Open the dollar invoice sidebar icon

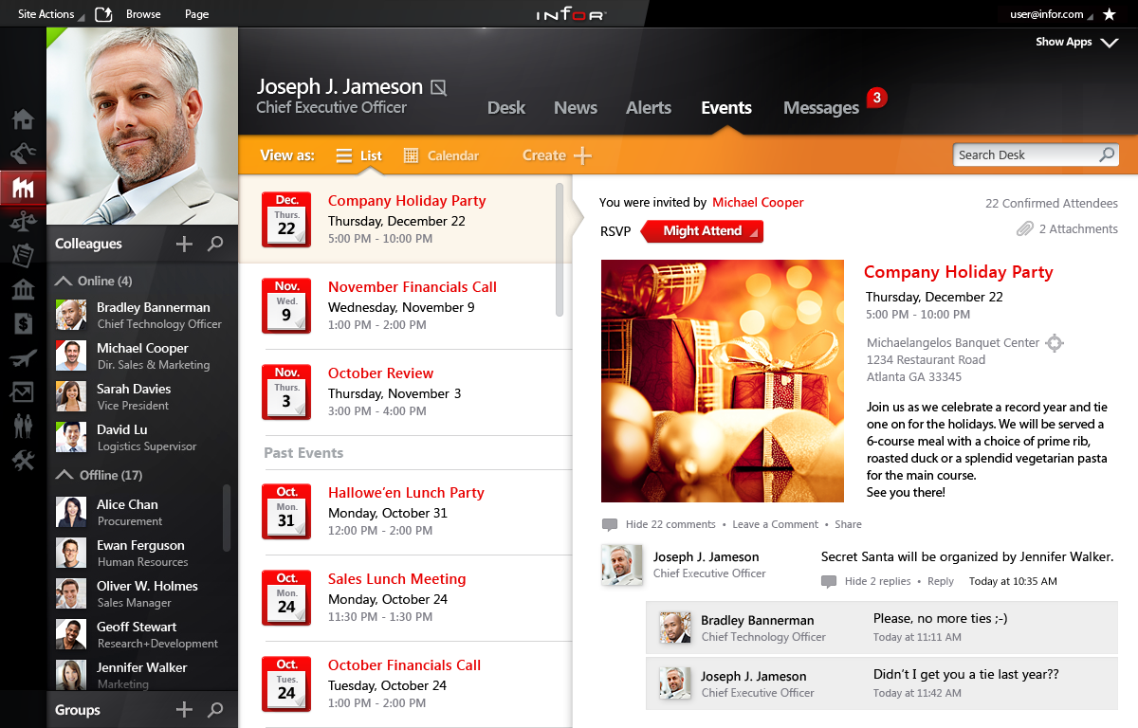coord(23,323)
